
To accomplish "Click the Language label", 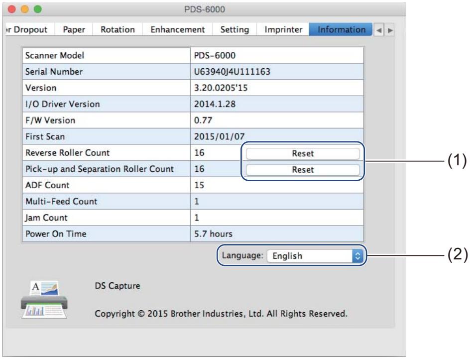I will click(242, 255).
